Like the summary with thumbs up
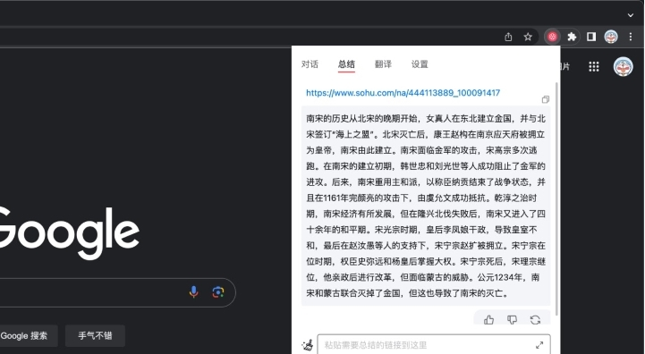Viewport: 645px width, 354px height. pyautogui.click(x=488, y=319)
